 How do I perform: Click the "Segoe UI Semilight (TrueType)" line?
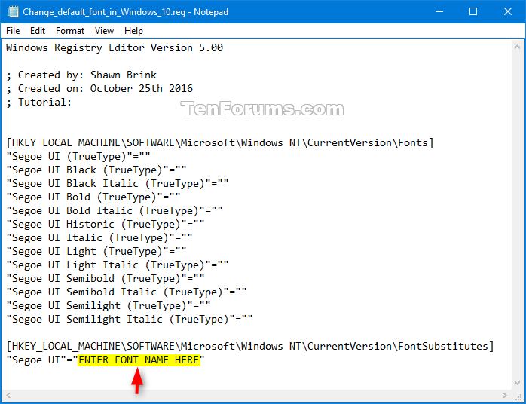109,306
